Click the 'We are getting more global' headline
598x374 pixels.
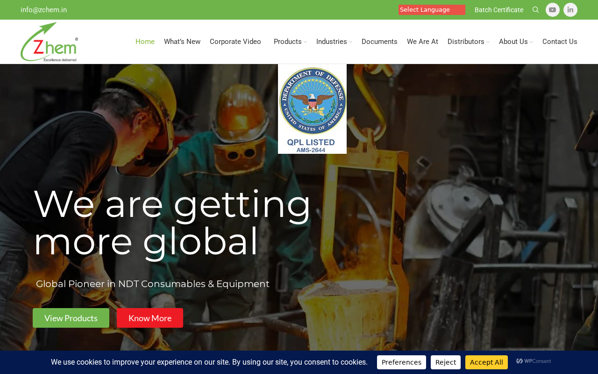pyautogui.click(x=172, y=222)
